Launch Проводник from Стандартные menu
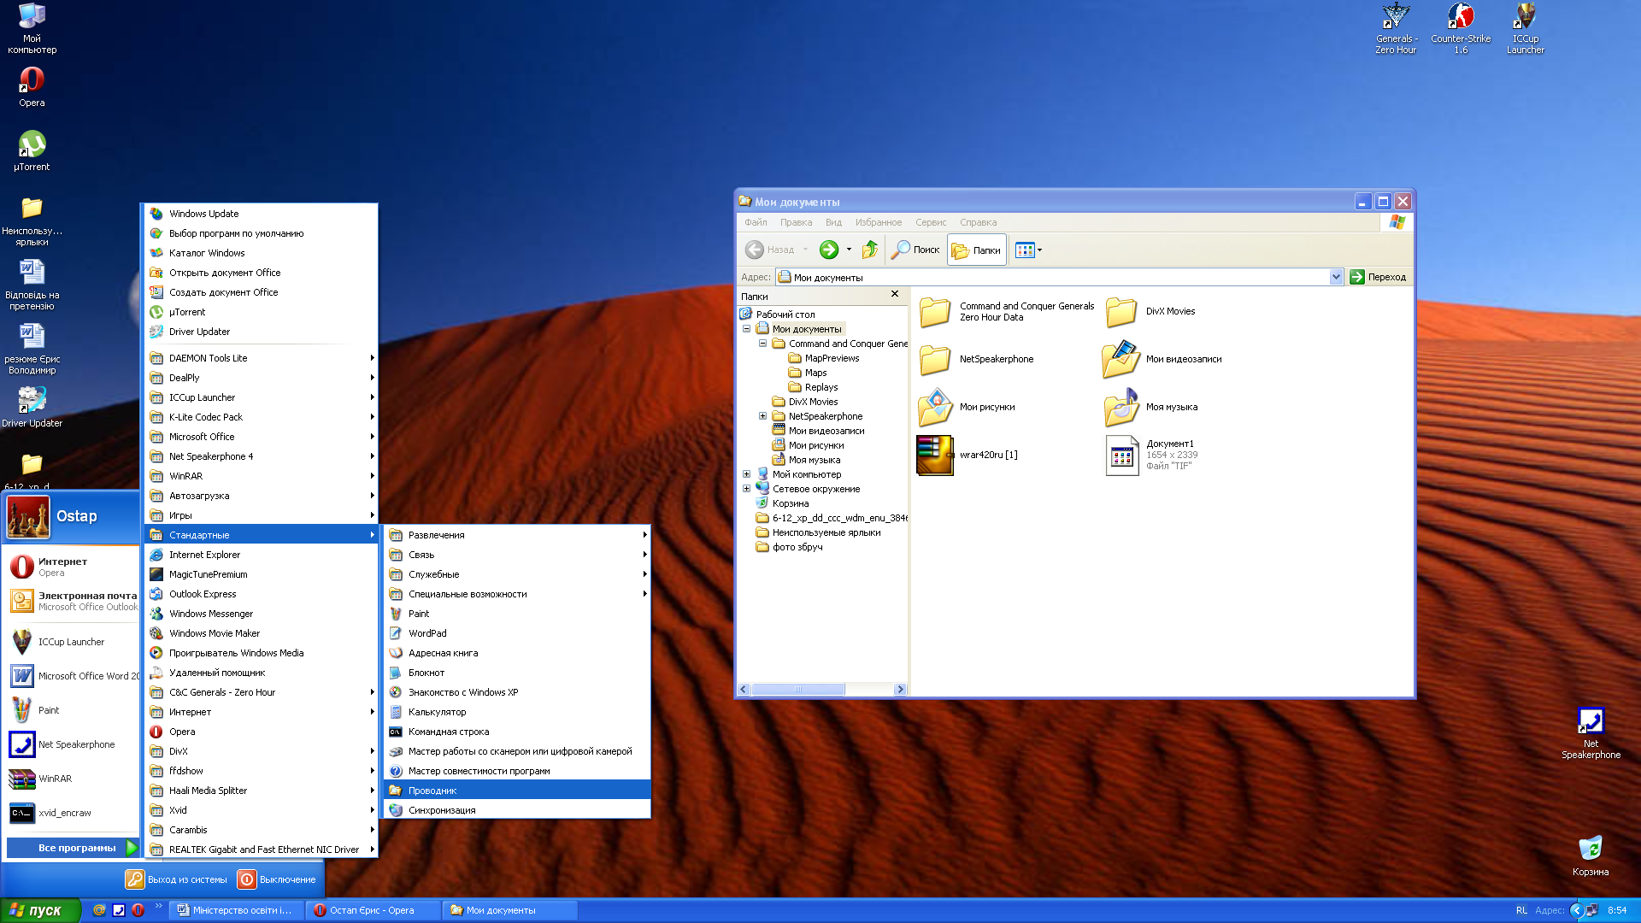The width and height of the screenshot is (1641, 923). tap(517, 791)
